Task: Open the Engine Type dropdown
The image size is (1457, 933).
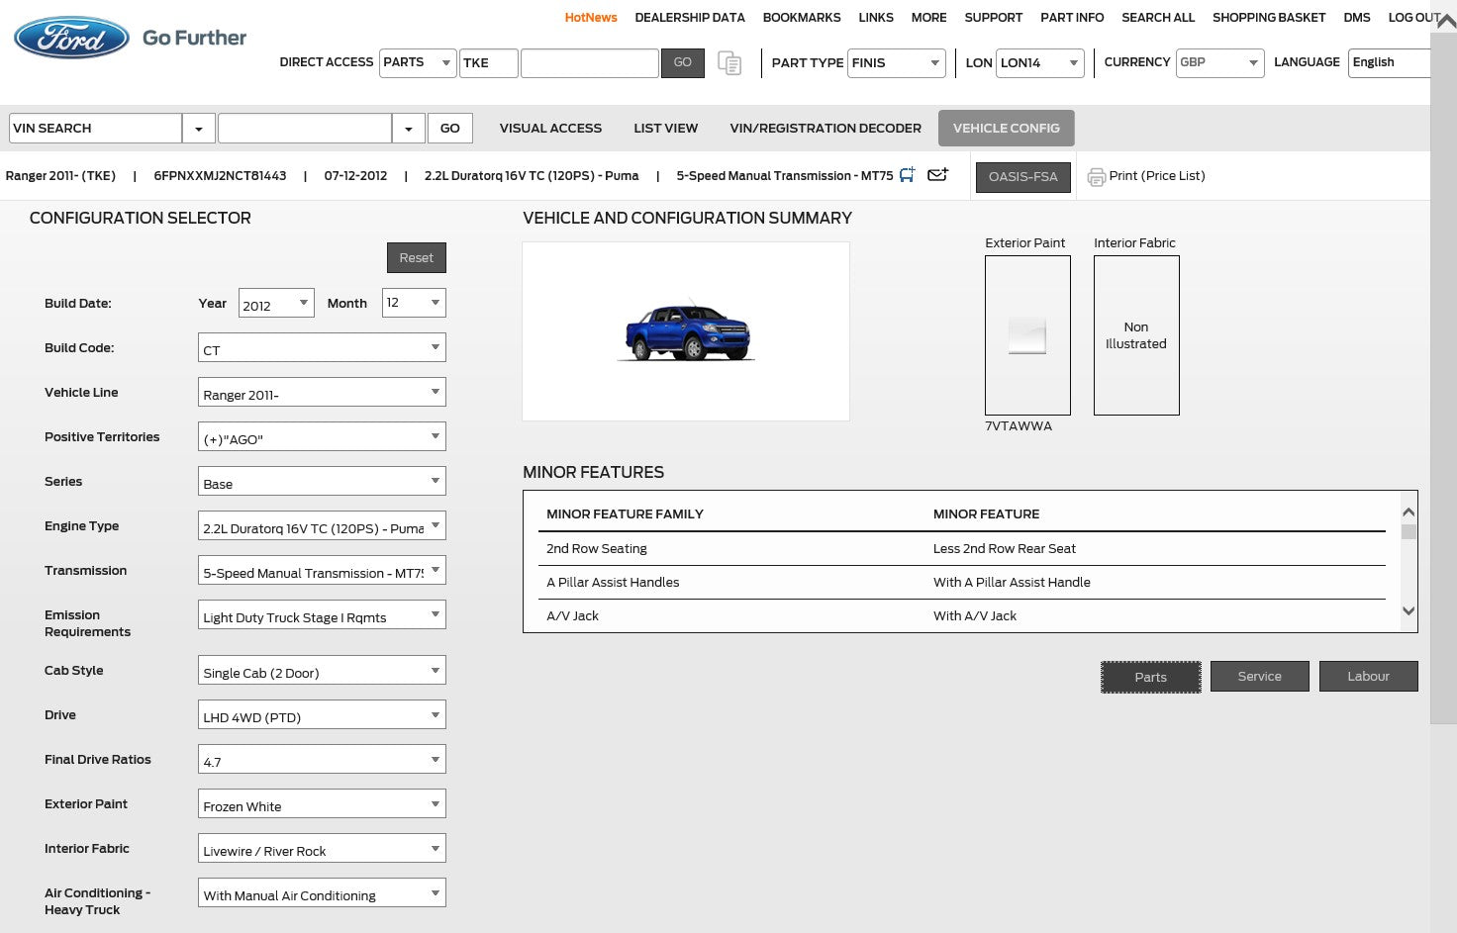Action: (x=435, y=526)
